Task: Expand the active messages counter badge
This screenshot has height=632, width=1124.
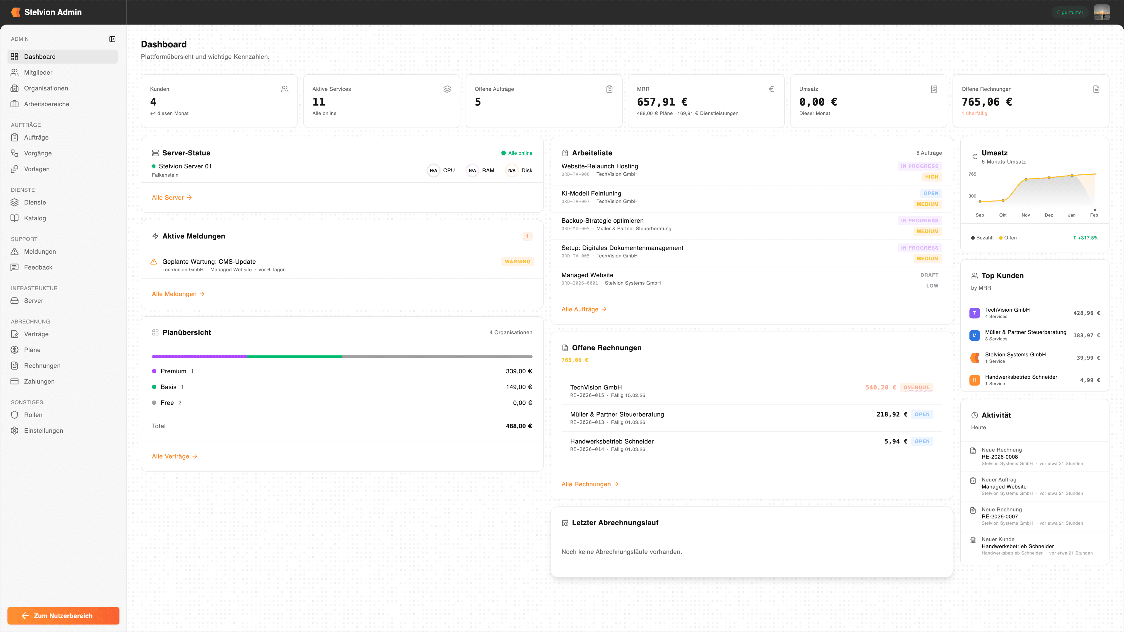Action: [527, 236]
